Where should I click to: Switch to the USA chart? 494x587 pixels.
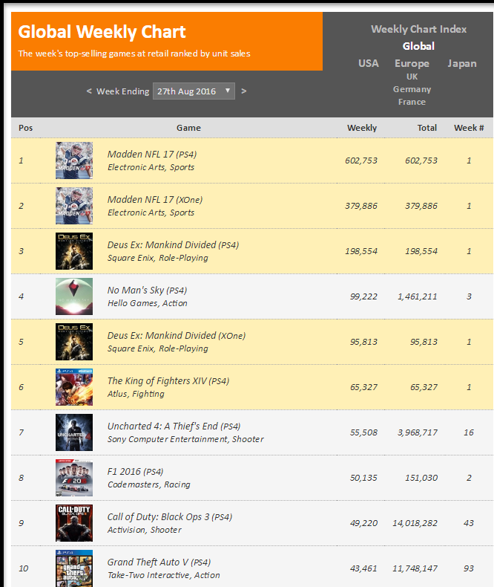pyautogui.click(x=369, y=63)
